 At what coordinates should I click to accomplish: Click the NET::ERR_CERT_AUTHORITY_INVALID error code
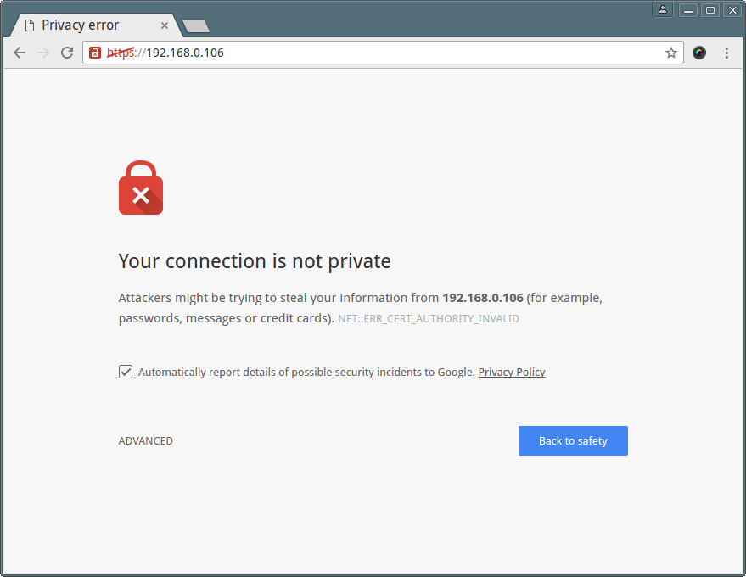[x=429, y=319]
